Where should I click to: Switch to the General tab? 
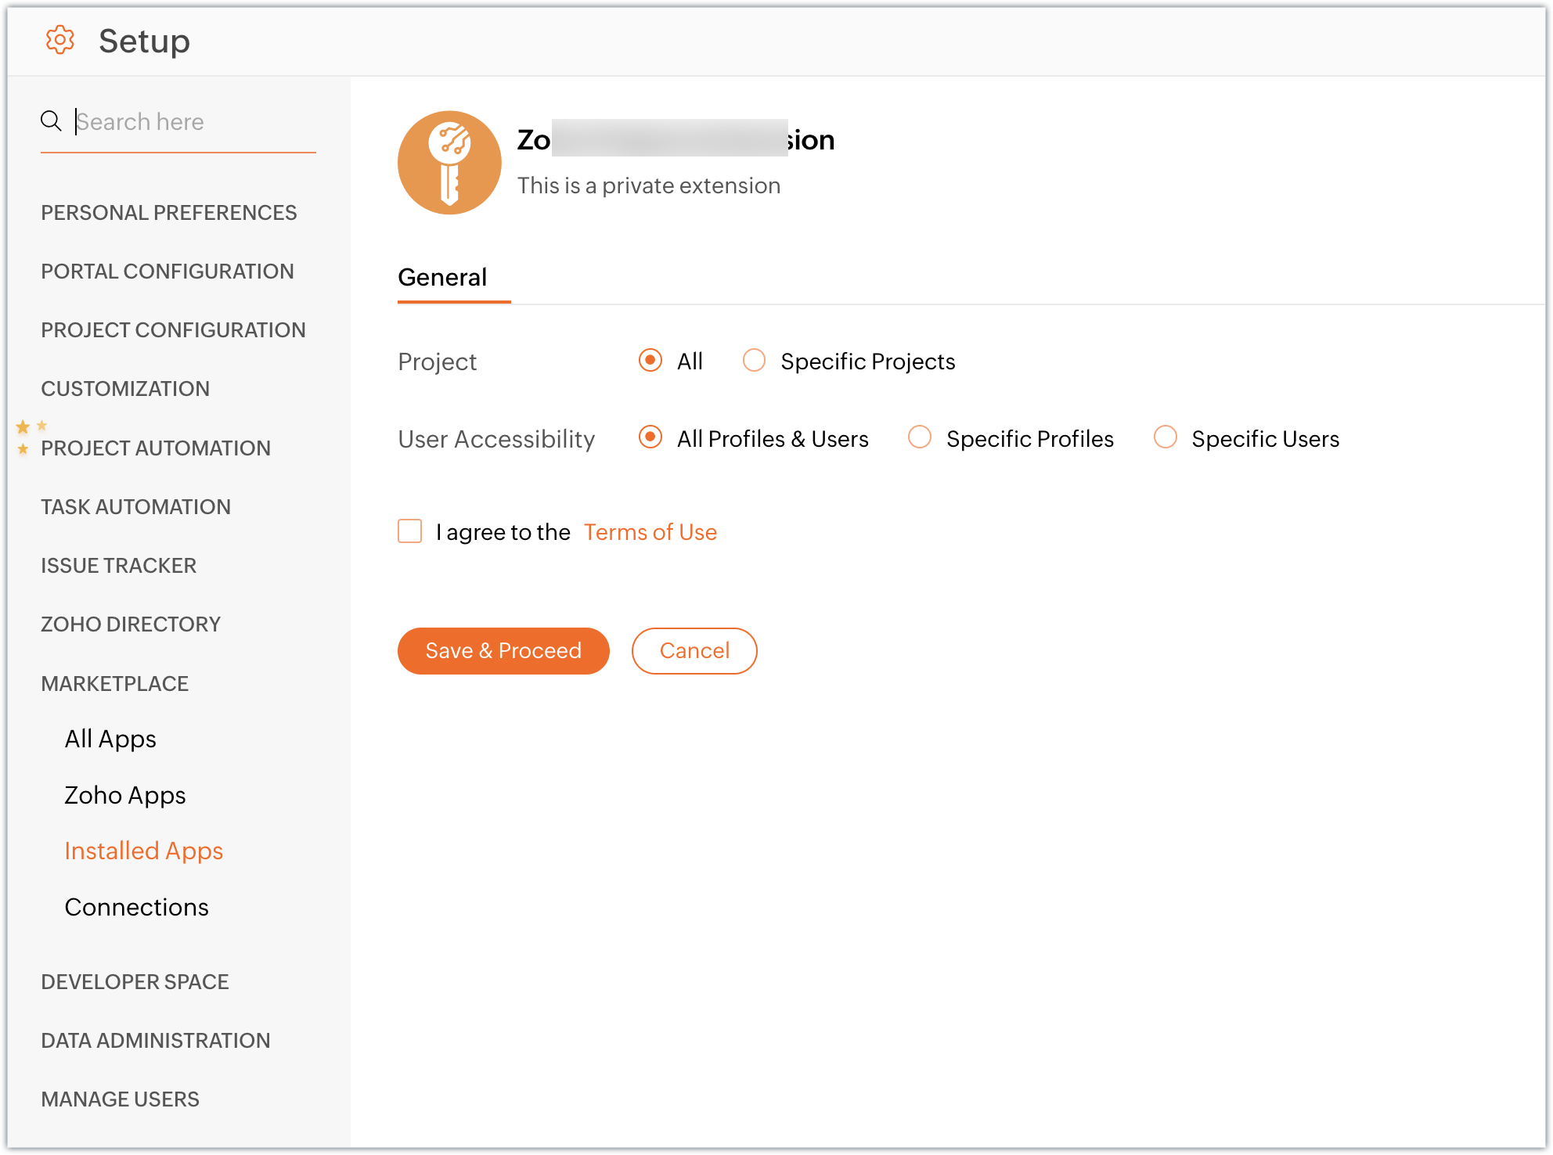click(442, 277)
